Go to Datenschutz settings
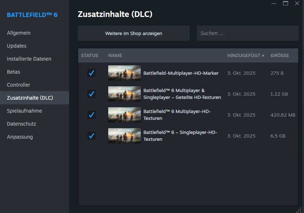The image size is (304, 213). coord(21,124)
